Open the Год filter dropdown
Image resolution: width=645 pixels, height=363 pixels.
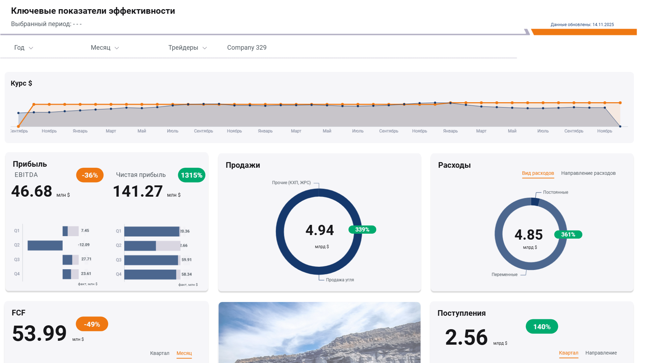coord(24,48)
